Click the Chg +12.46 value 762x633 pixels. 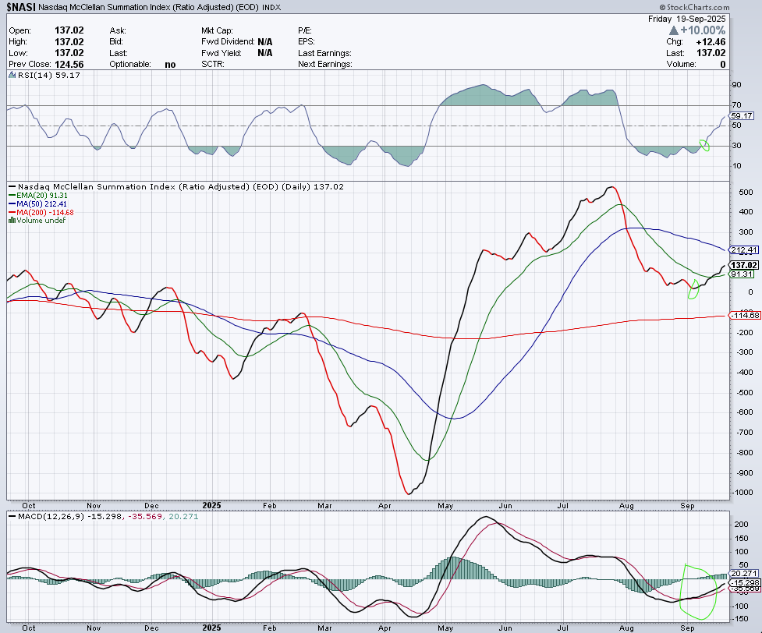click(x=711, y=42)
